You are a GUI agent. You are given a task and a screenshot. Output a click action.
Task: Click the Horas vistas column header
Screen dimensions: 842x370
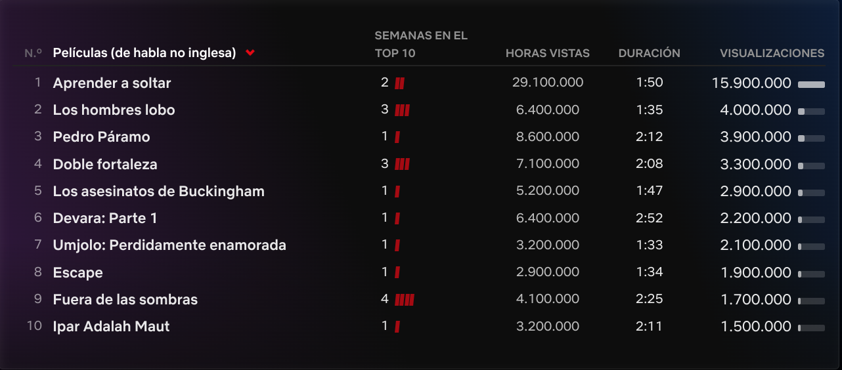(548, 53)
